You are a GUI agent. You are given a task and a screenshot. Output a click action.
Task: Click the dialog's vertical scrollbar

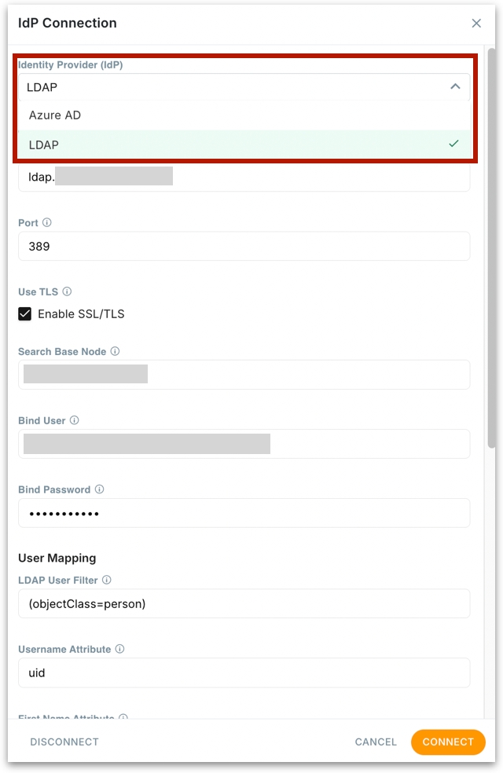point(491,236)
